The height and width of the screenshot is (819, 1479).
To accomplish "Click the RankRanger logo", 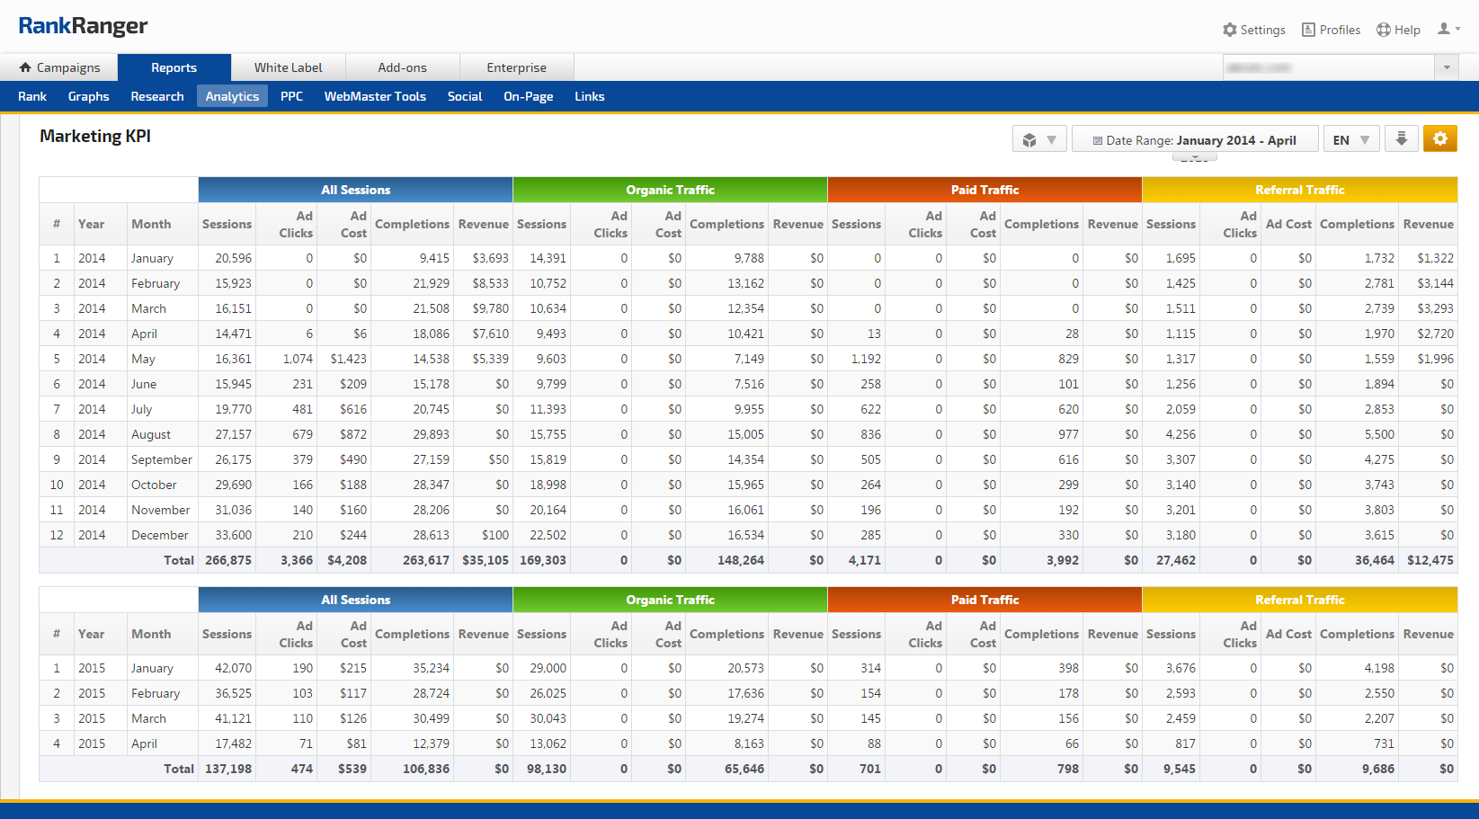I will coord(83,26).
